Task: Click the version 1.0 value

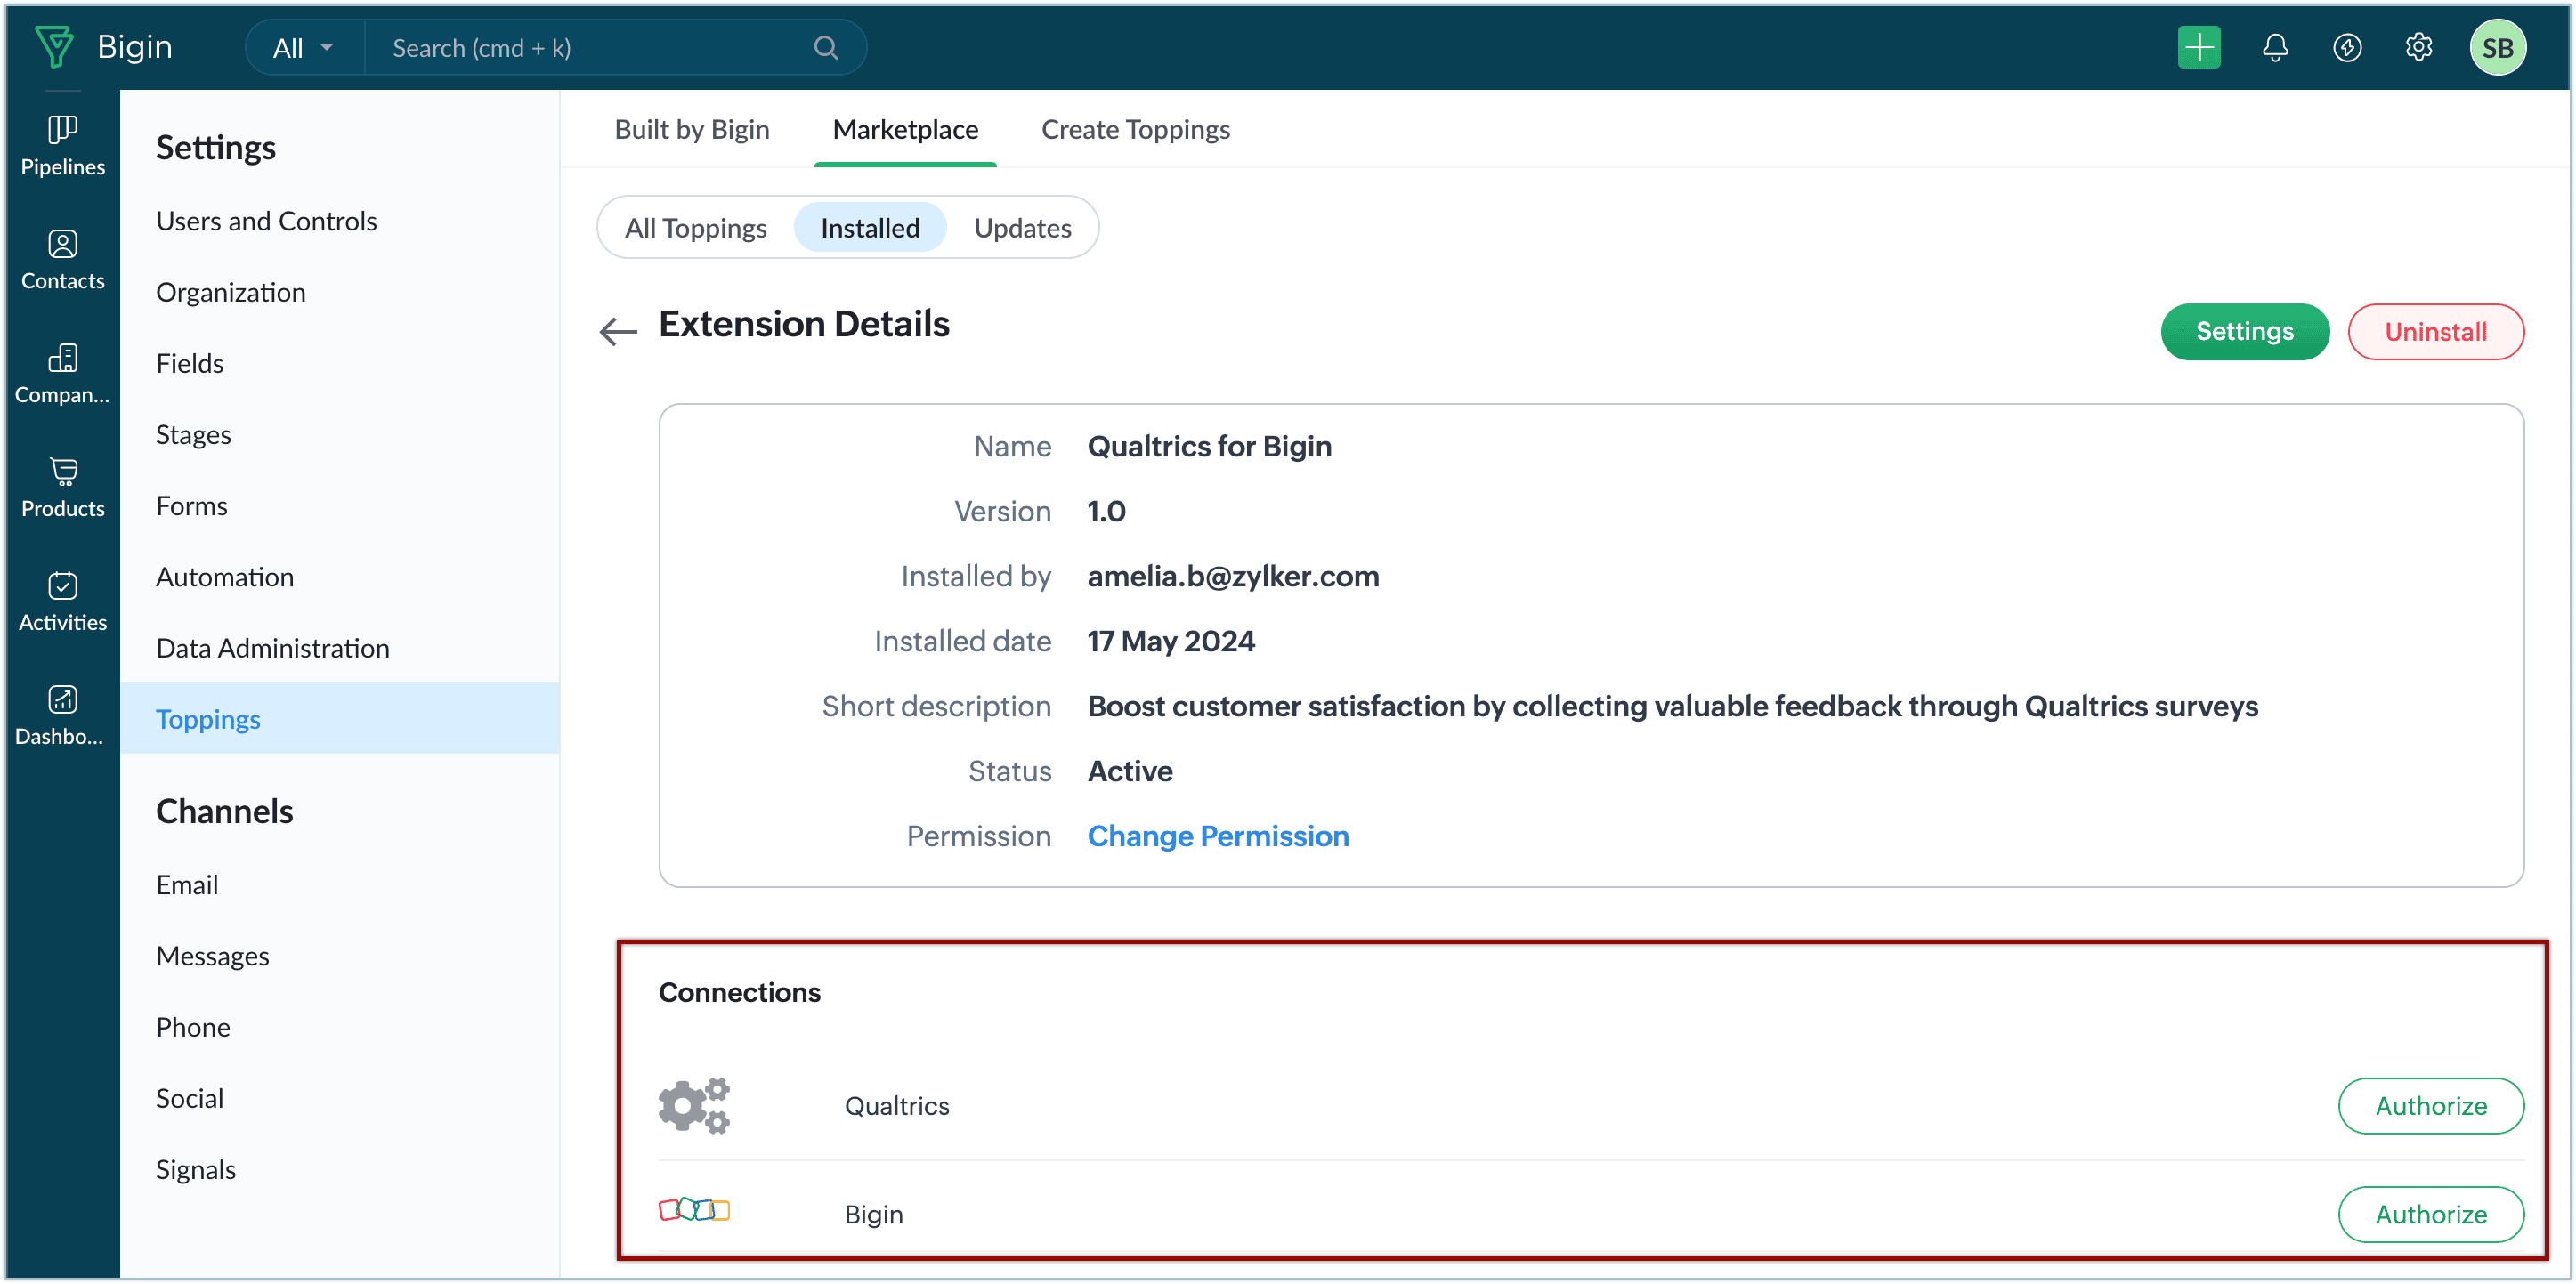Action: [1107, 511]
